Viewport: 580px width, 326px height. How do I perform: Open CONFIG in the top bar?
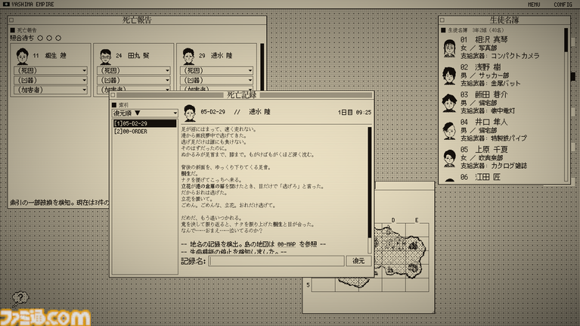tap(563, 5)
